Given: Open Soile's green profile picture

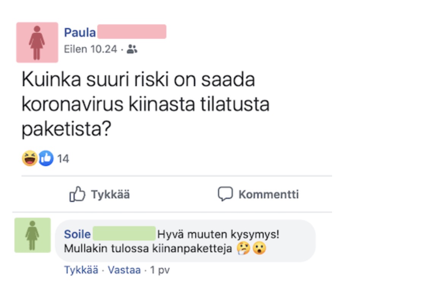Looking at the screenshot, I should (x=32, y=235).
